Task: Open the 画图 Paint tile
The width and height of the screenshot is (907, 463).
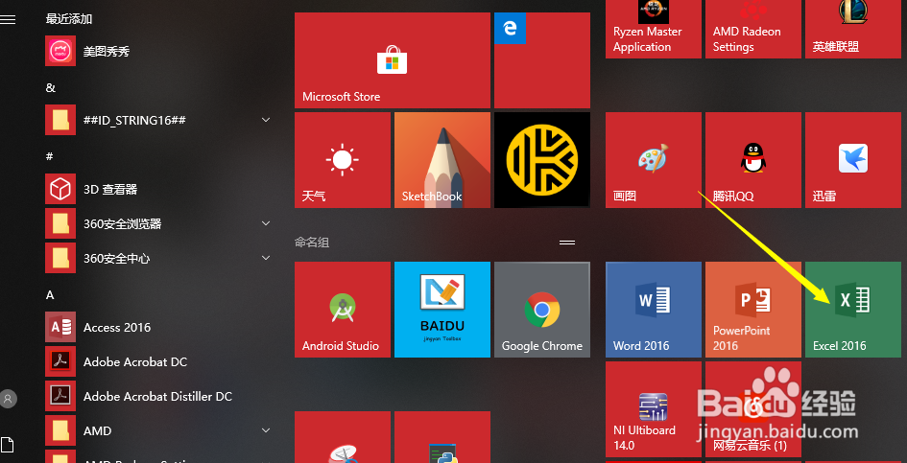Action: [x=654, y=160]
